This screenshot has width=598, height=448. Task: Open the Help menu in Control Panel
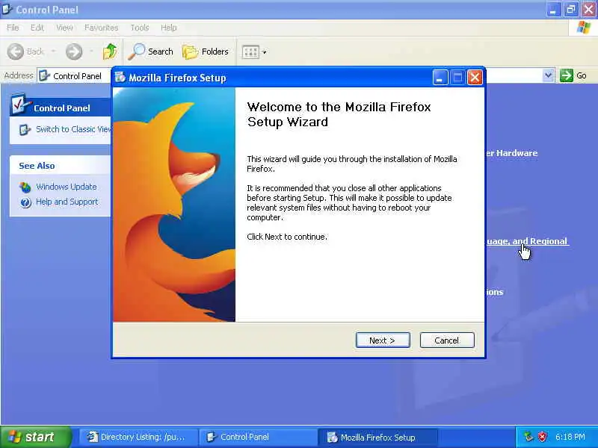click(x=168, y=28)
